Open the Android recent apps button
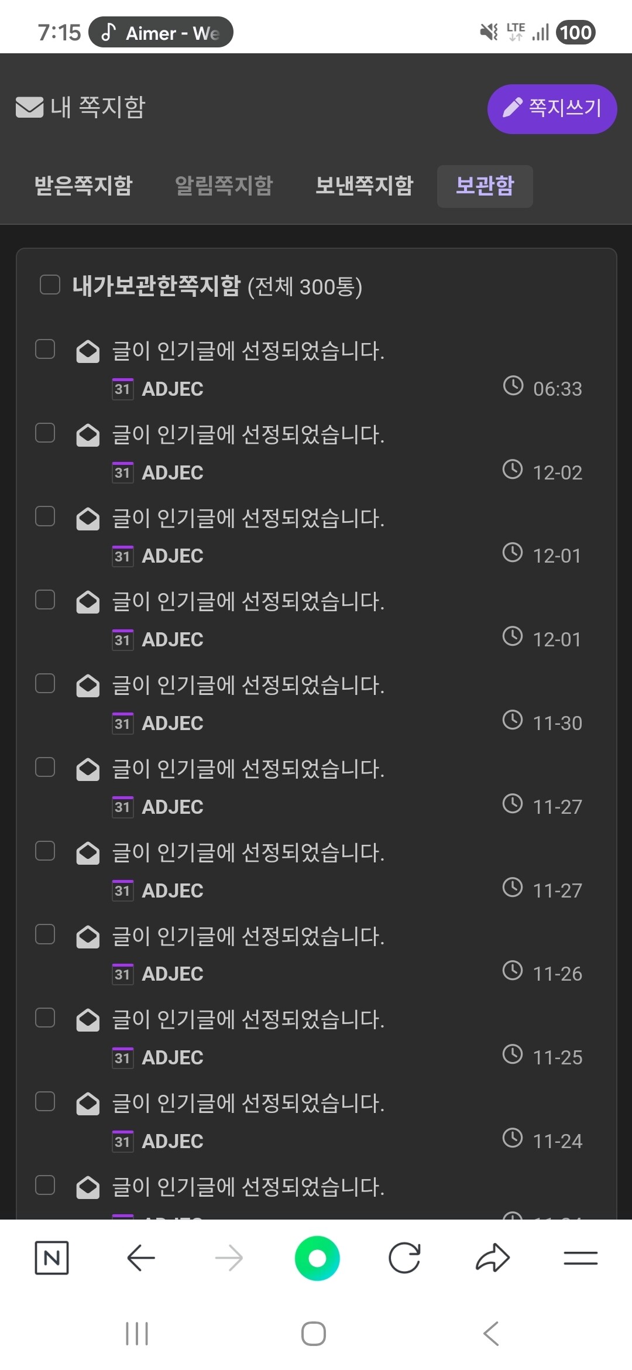Image resolution: width=632 pixels, height=1370 pixels. pyautogui.click(x=137, y=1334)
